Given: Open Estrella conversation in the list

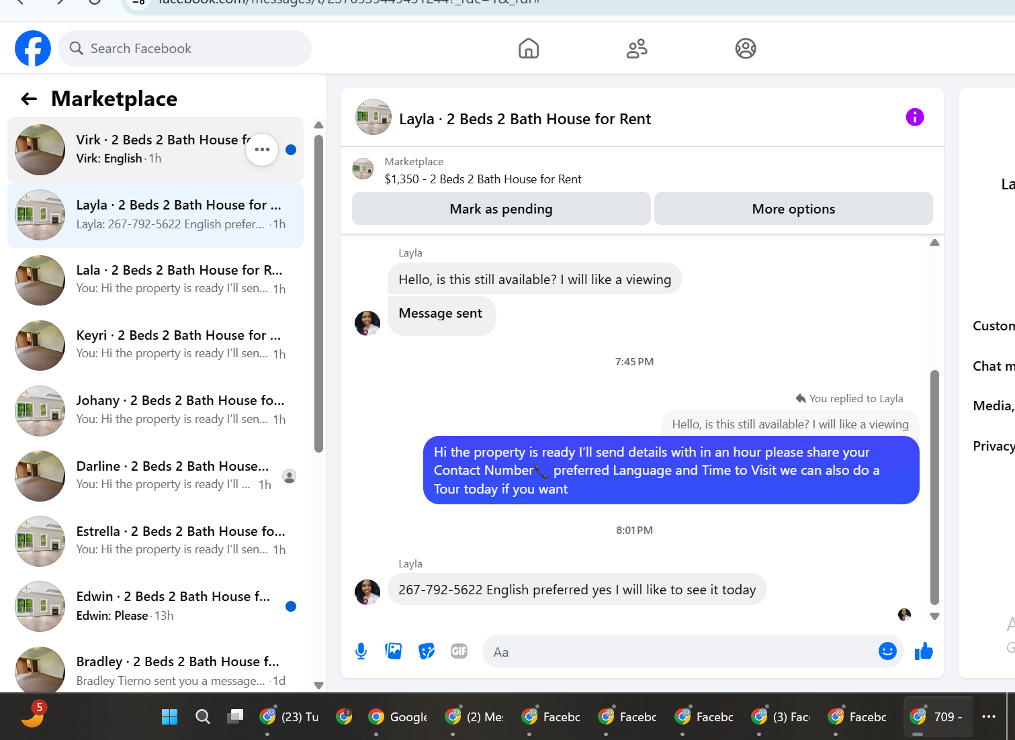Looking at the screenshot, I should tap(155, 541).
